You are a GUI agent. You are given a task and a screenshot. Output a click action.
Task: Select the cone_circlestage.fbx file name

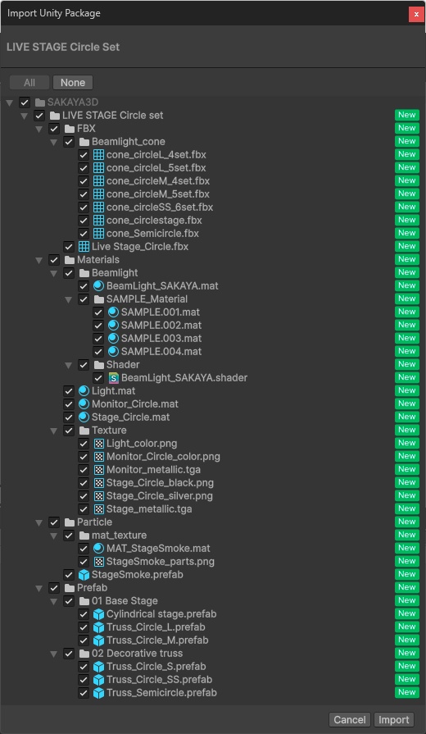tap(154, 220)
